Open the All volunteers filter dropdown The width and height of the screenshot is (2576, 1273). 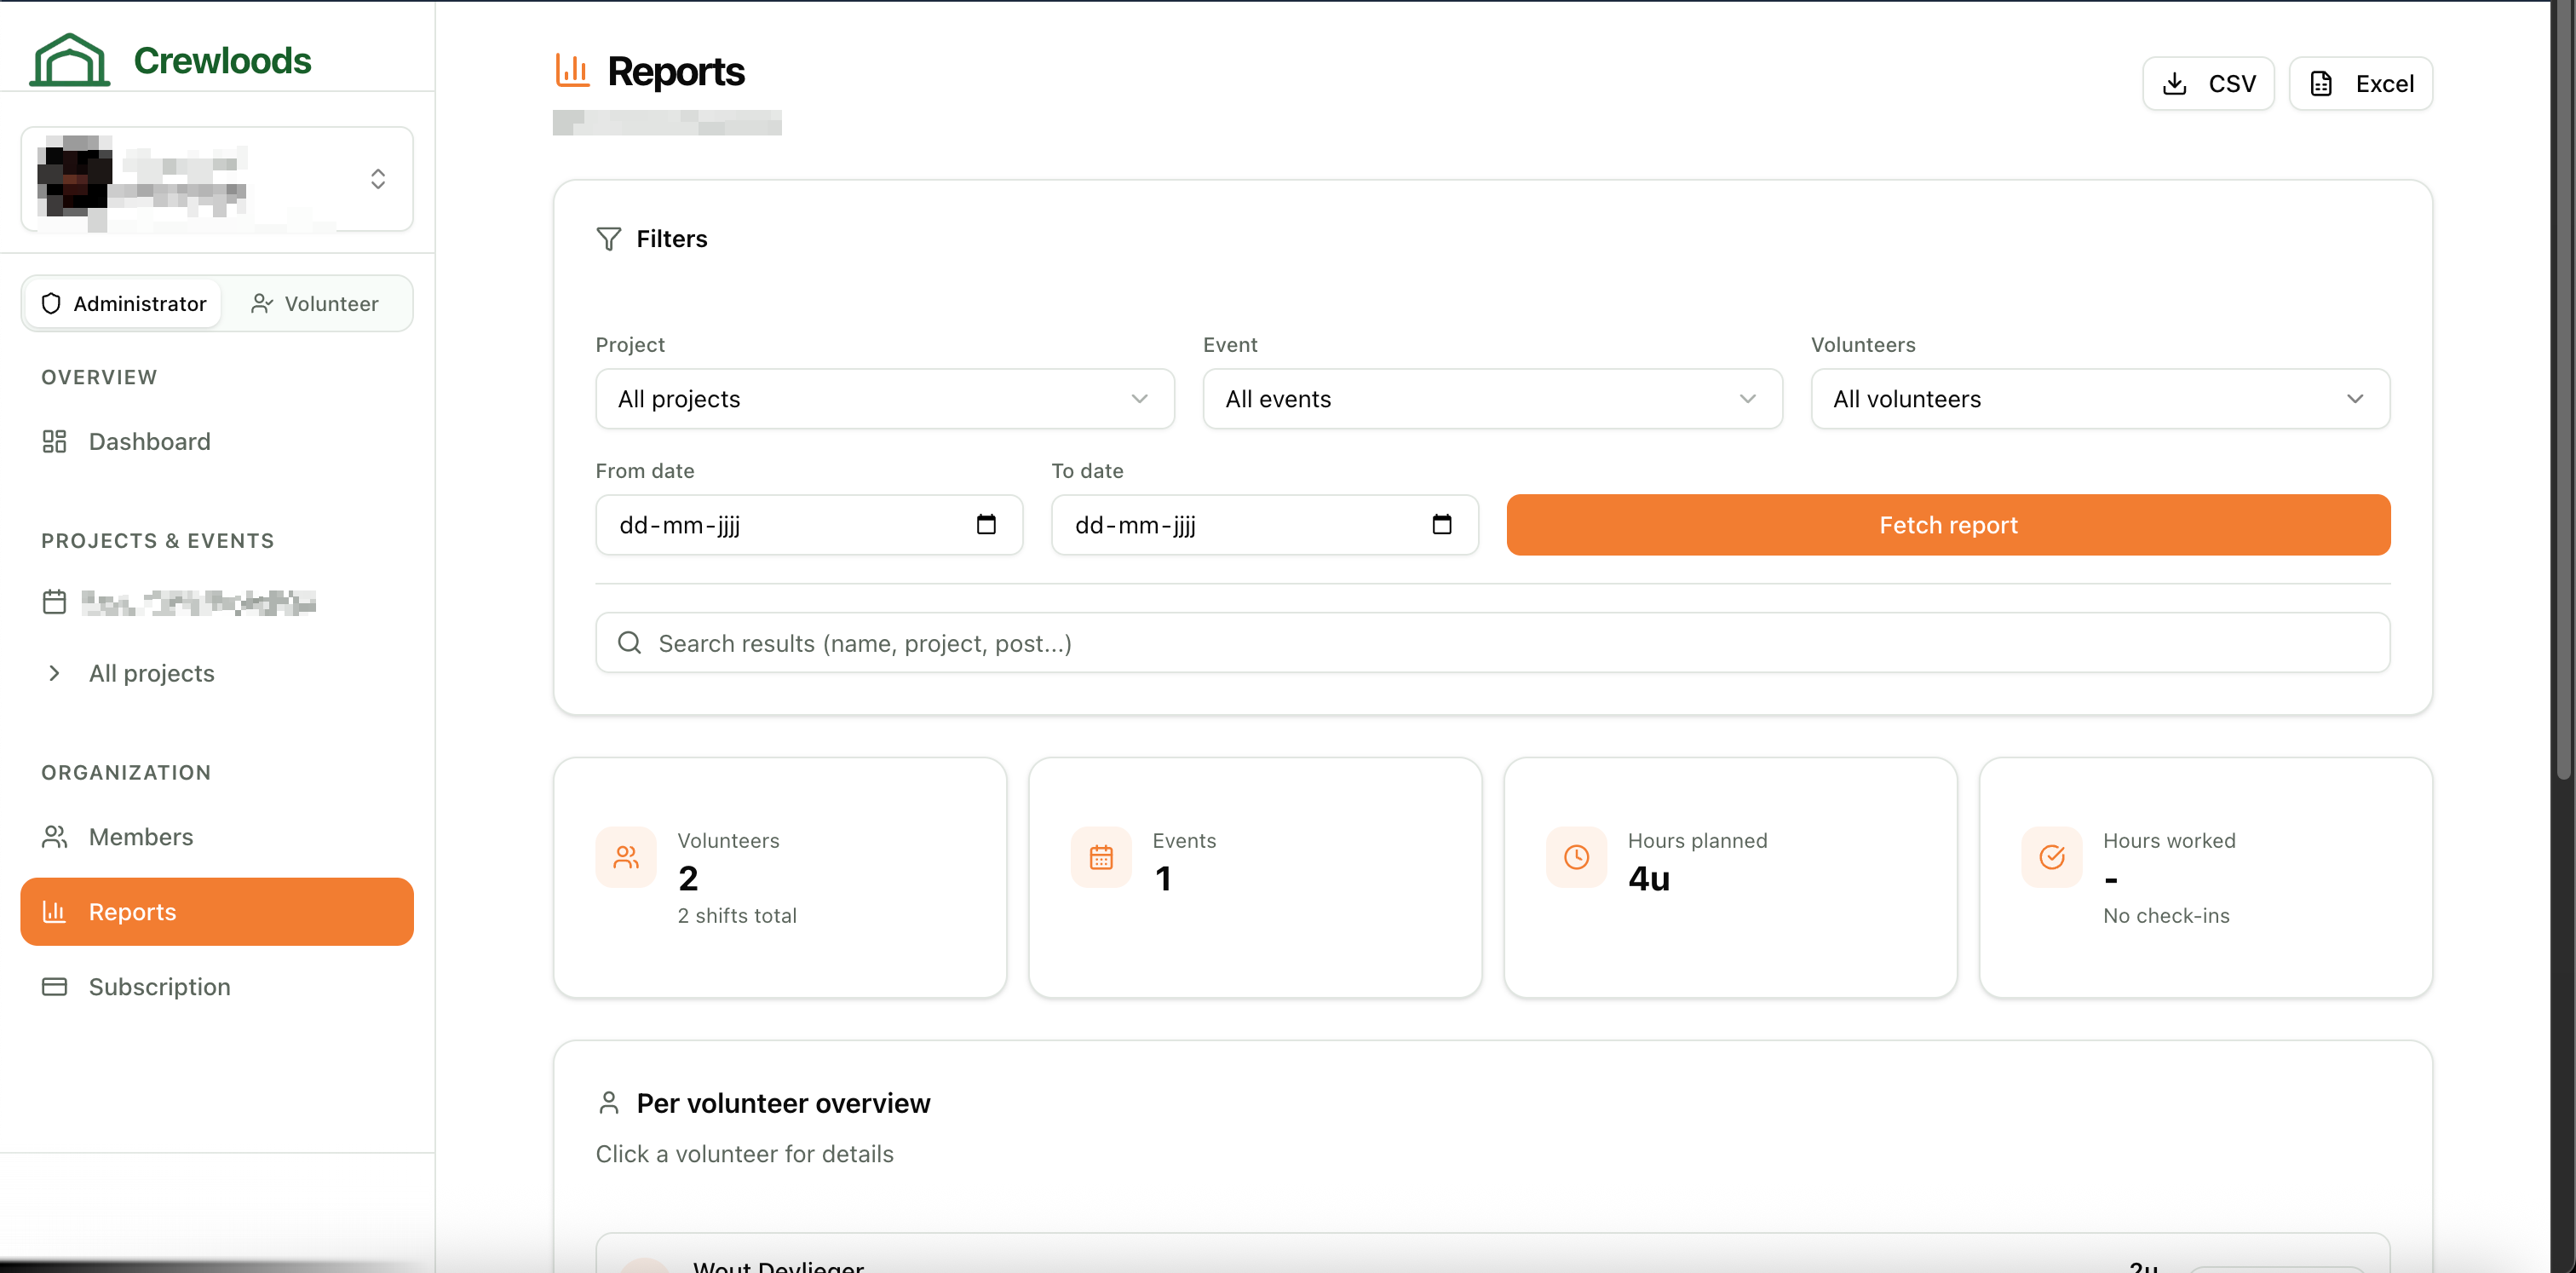pyautogui.click(x=2099, y=399)
